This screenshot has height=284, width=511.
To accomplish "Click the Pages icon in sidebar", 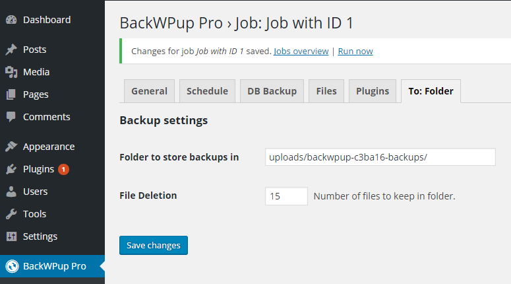I will coord(11,94).
